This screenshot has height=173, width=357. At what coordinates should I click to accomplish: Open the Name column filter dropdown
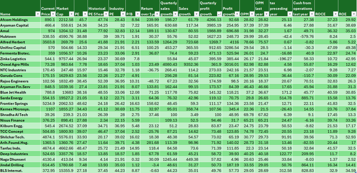point(37,14)
